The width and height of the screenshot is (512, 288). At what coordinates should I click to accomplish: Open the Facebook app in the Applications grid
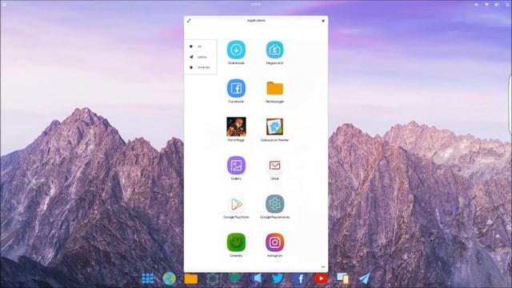(236, 88)
